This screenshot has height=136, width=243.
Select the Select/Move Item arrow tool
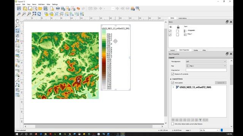(x=17, y=31)
